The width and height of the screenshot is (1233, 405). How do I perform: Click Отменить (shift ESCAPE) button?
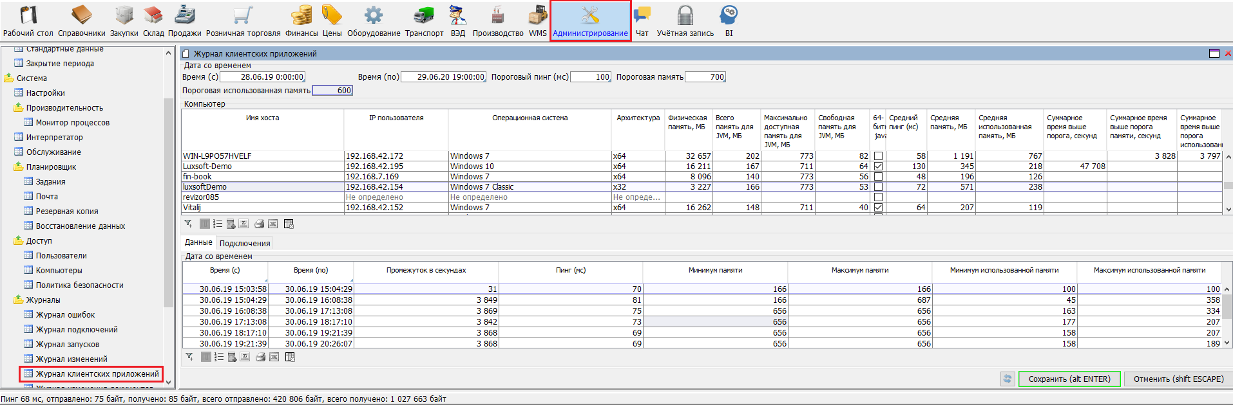[x=1178, y=379]
